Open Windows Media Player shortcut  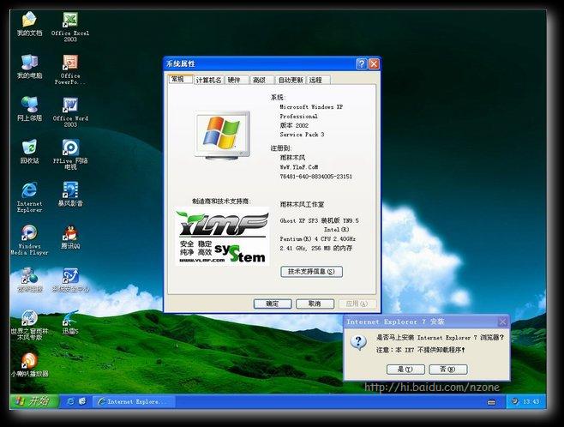(x=29, y=239)
